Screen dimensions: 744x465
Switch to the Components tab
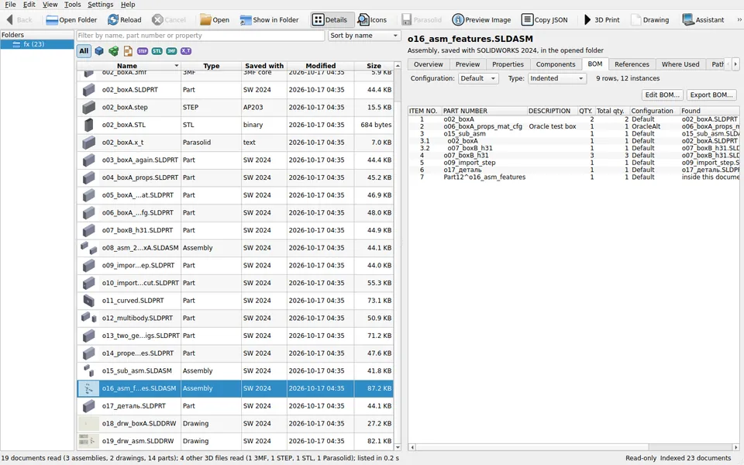(x=556, y=64)
